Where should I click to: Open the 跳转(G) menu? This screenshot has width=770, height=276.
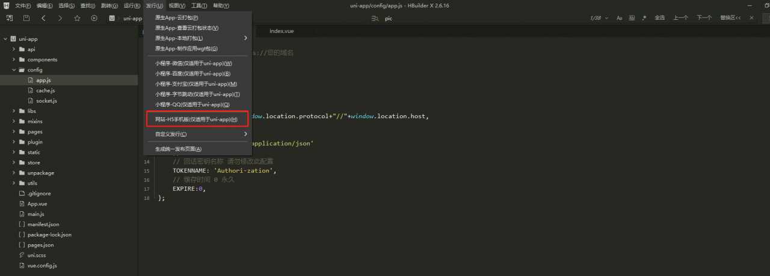109,5
